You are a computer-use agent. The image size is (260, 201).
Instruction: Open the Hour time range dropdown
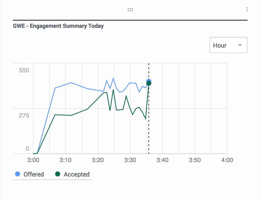click(x=228, y=45)
